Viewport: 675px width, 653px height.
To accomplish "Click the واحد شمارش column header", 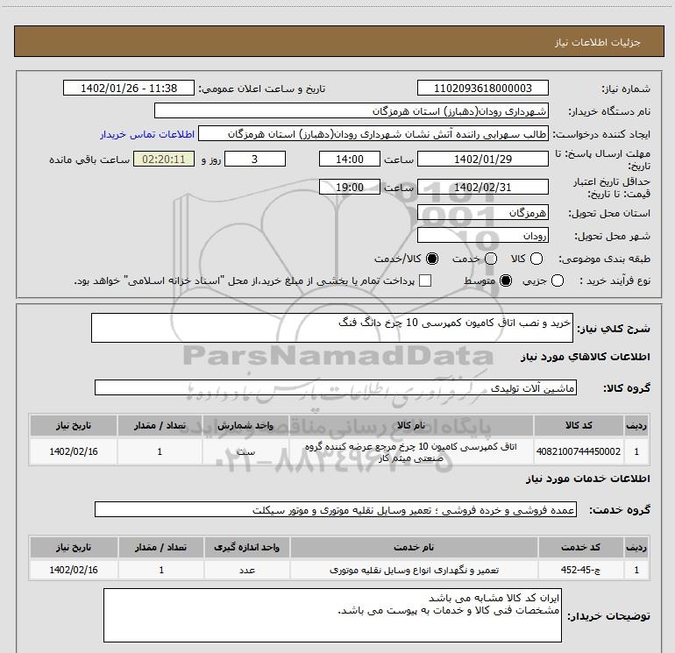I will point(245,425).
